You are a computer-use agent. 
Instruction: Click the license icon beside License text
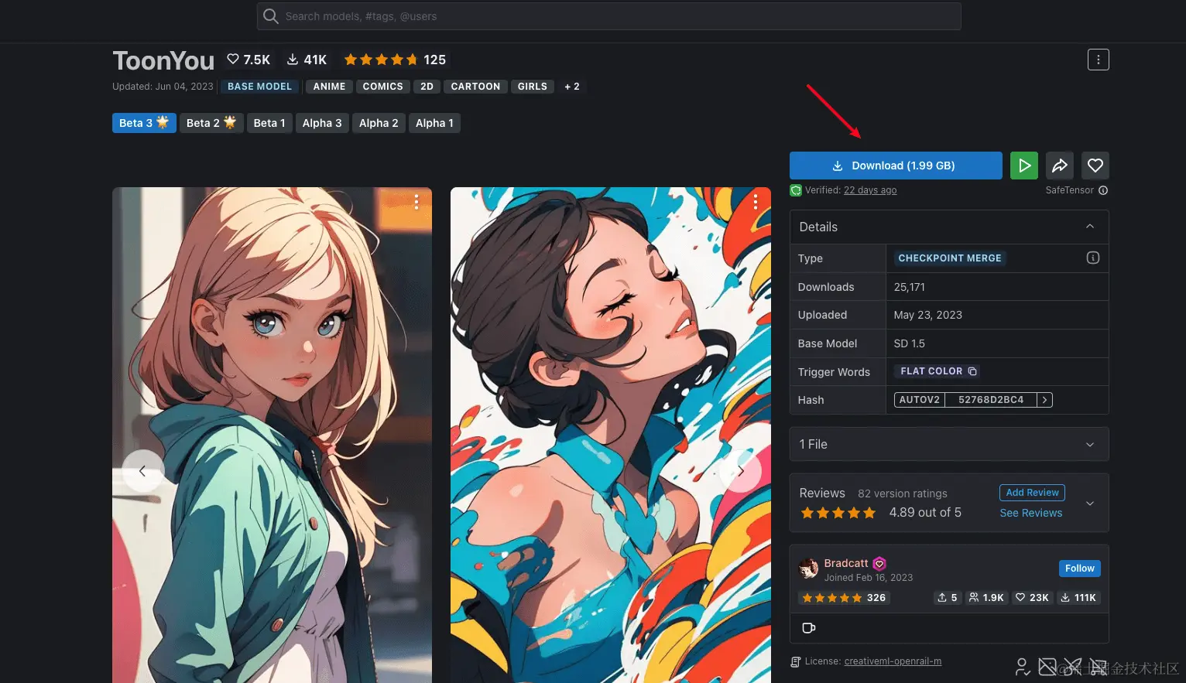coord(795,662)
